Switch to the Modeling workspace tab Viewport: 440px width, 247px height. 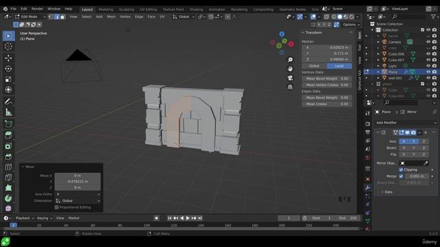click(x=106, y=9)
